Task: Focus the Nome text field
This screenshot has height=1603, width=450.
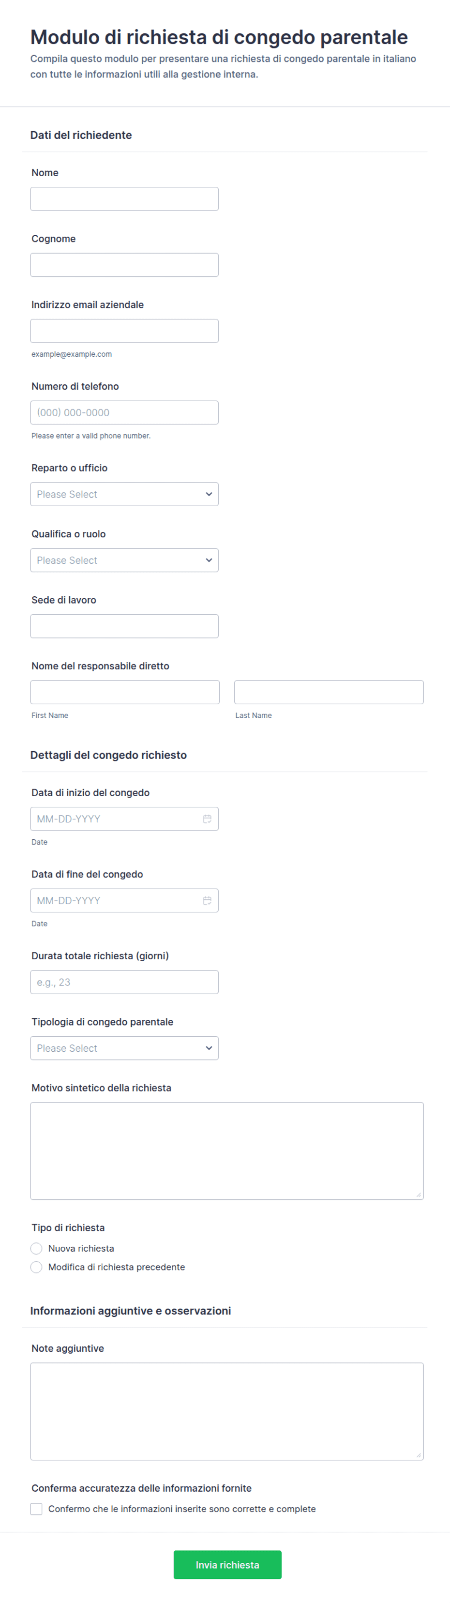Action: [x=124, y=199]
